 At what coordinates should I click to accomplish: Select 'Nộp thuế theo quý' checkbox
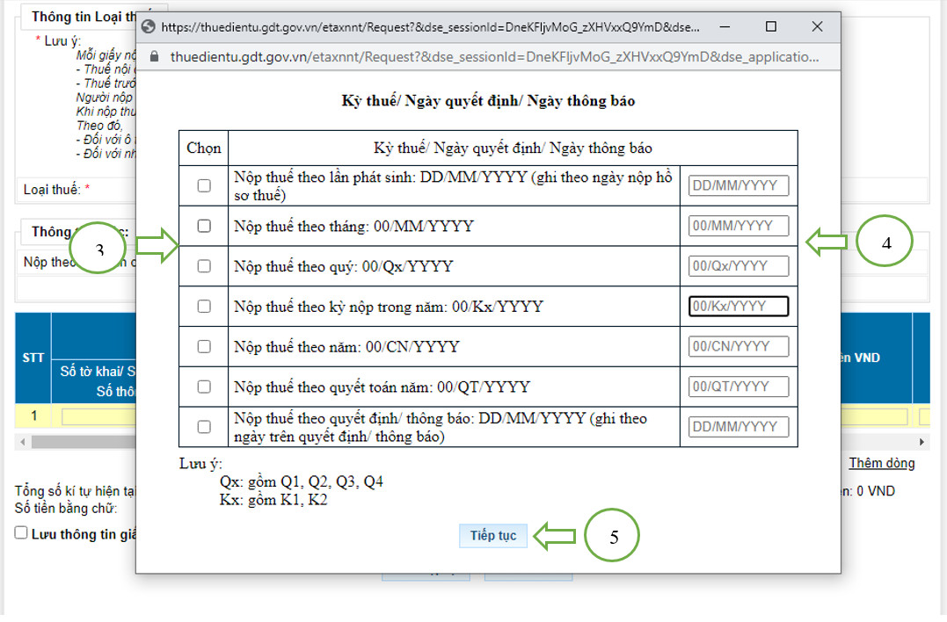click(x=204, y=266)
